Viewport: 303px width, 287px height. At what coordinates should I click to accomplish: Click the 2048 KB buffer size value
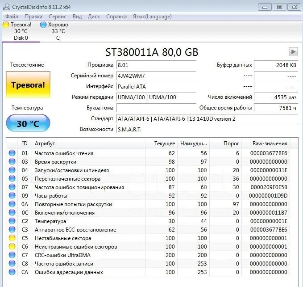pos(276,65)
